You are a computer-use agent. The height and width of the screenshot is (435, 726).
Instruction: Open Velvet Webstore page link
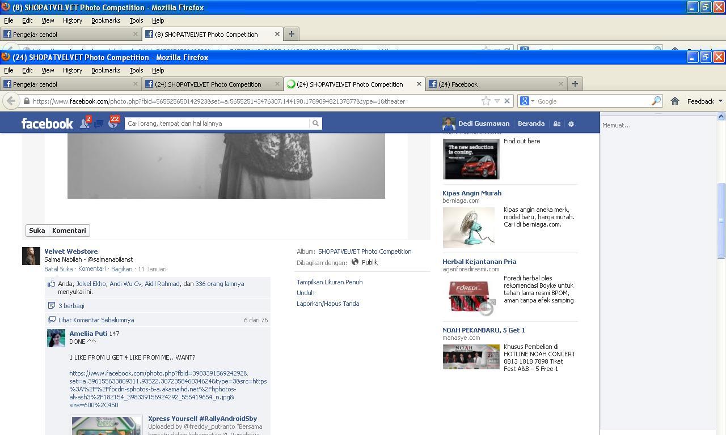coord(71,251)
